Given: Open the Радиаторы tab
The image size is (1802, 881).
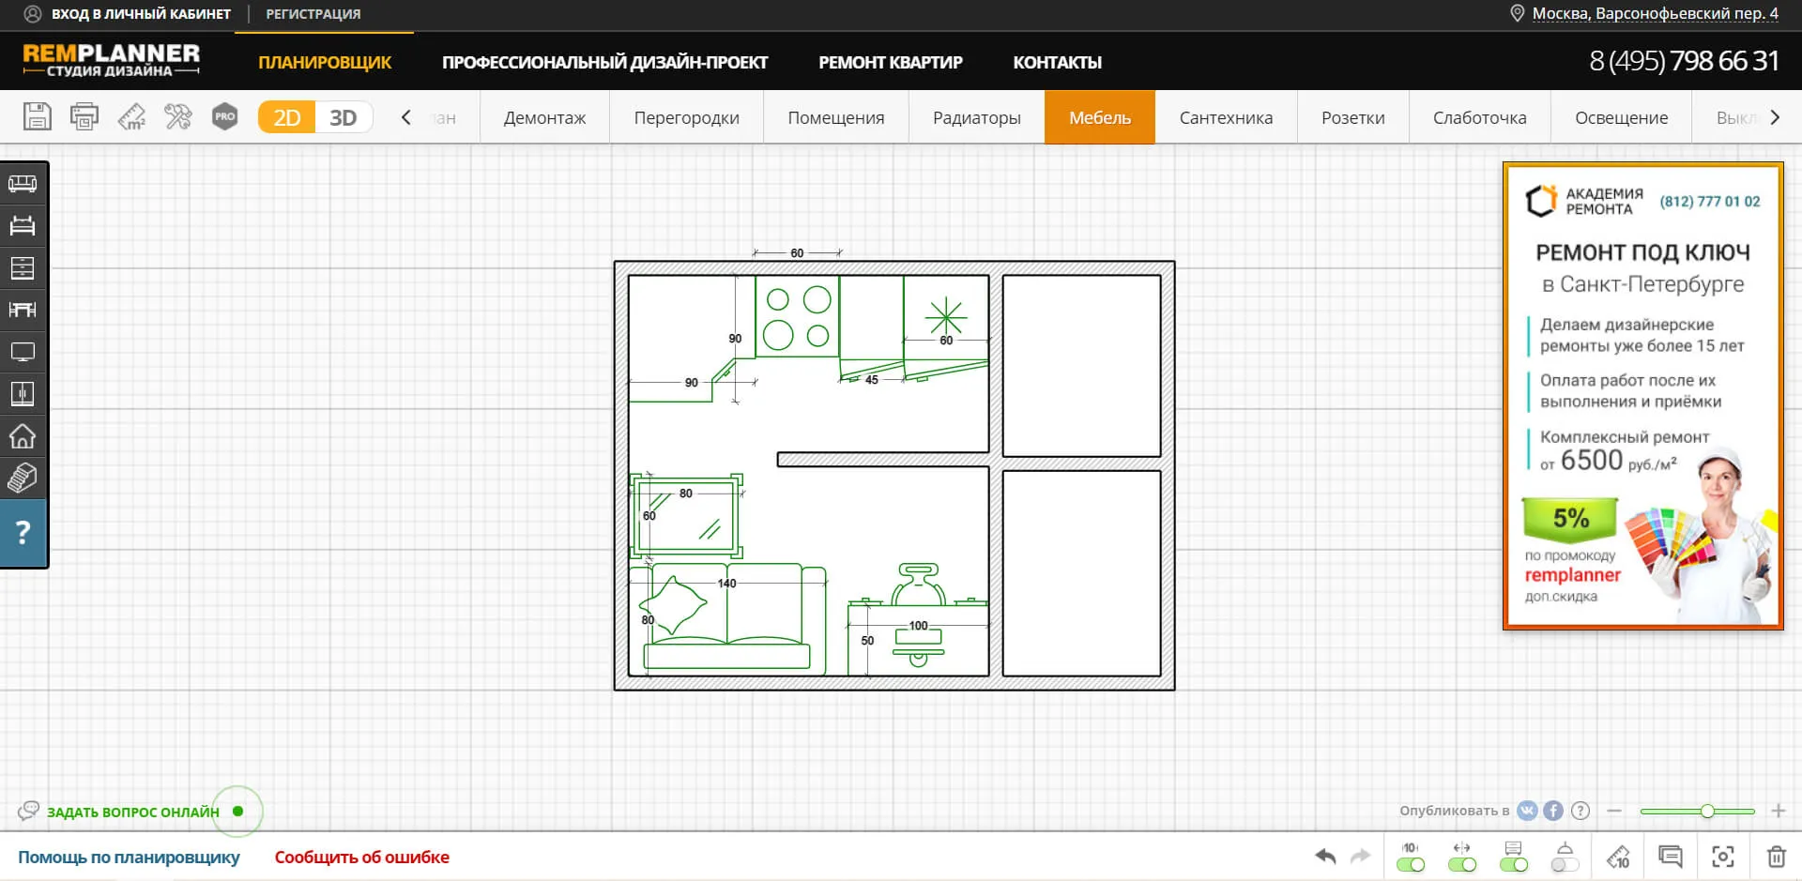Looking at the screenshot, I should point(977,117).
